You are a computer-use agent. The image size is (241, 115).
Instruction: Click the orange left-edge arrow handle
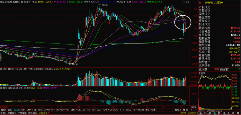(x=1, y=57)
